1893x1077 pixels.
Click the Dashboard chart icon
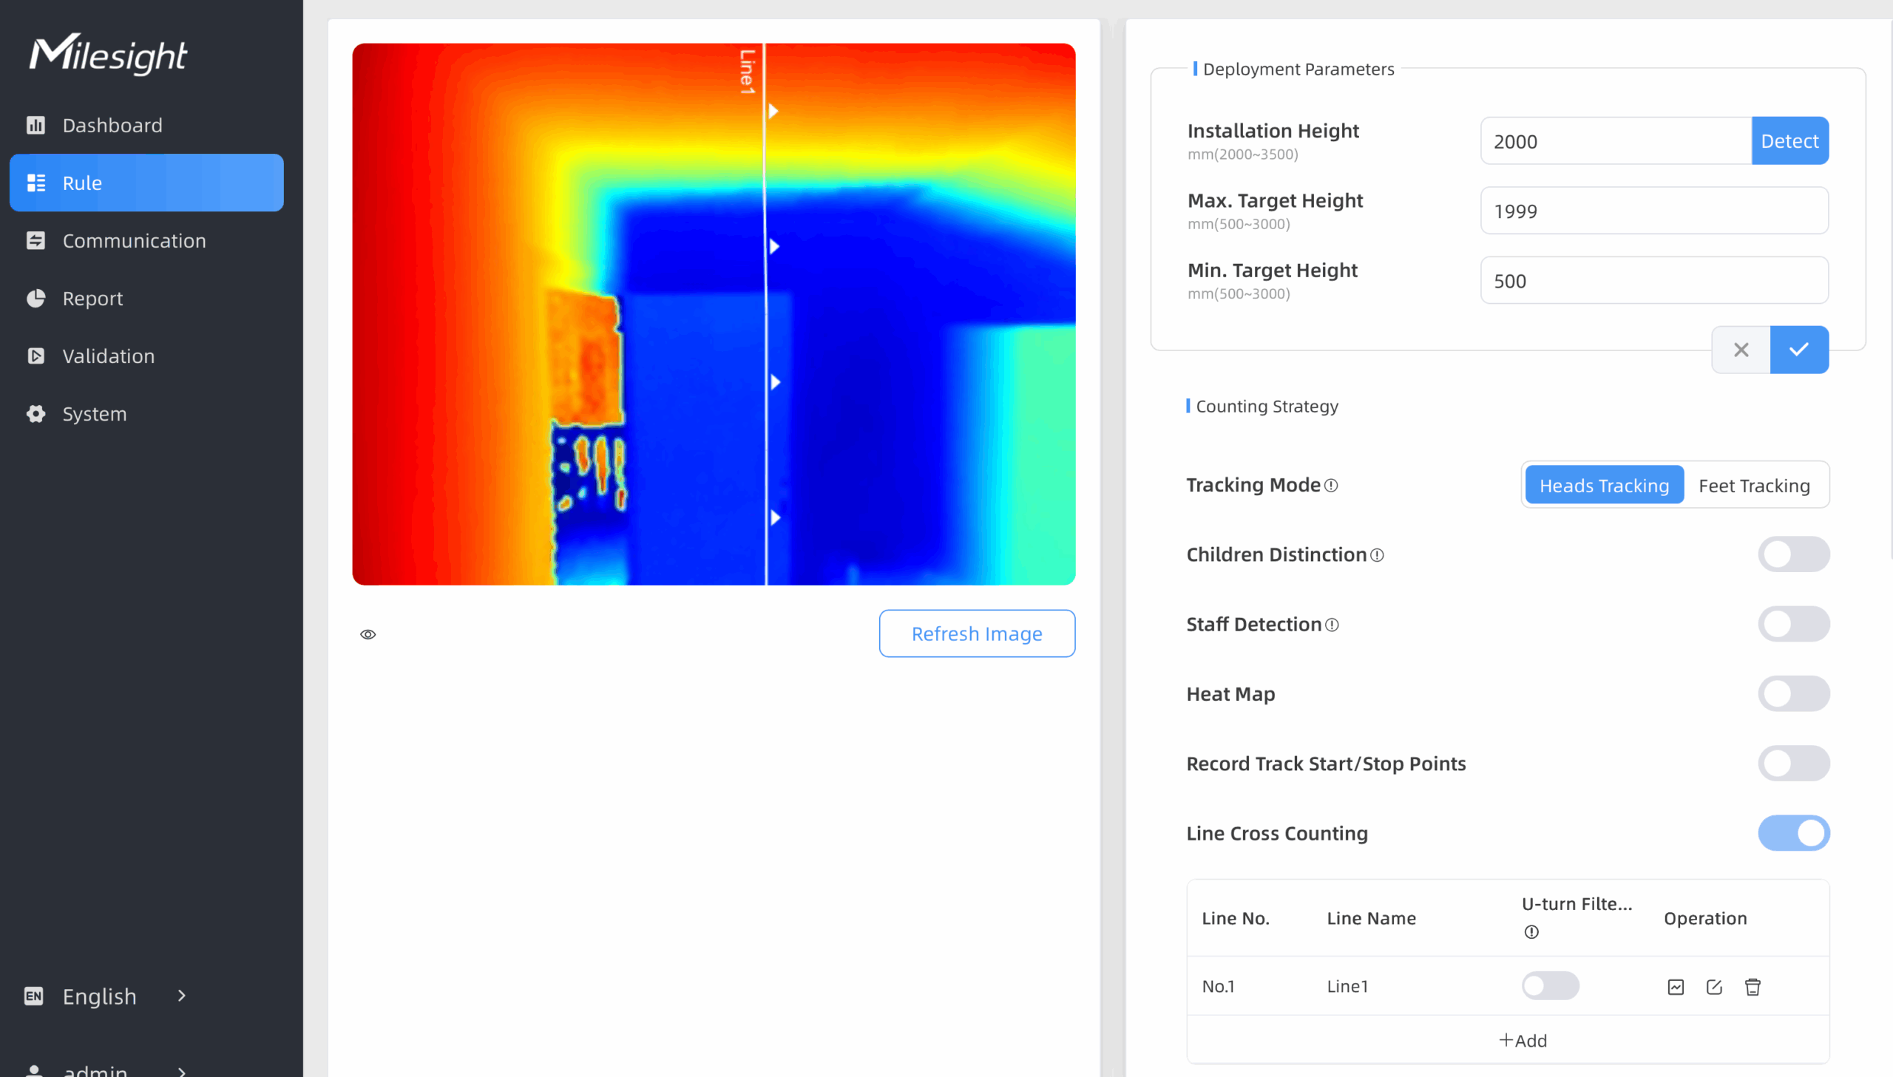pos(35,125)
